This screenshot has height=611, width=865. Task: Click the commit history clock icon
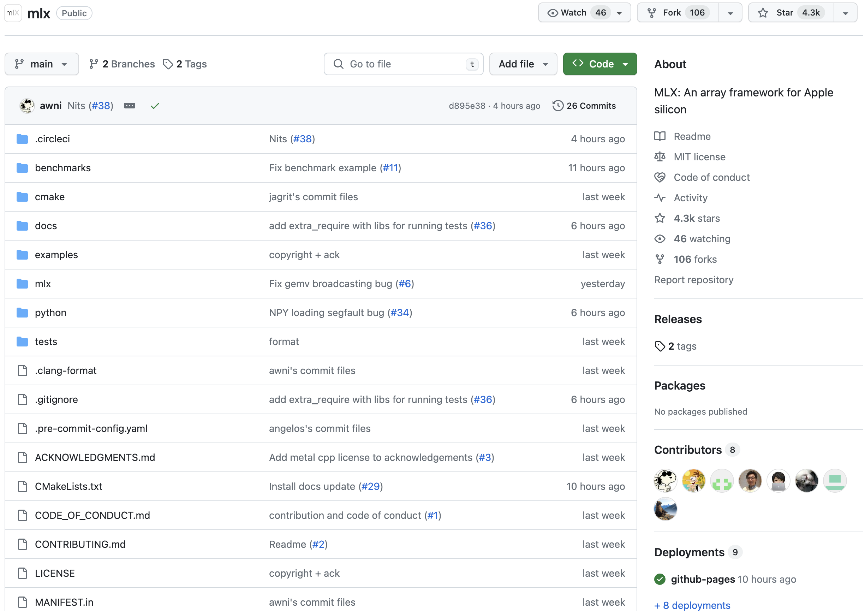[558, 106]
